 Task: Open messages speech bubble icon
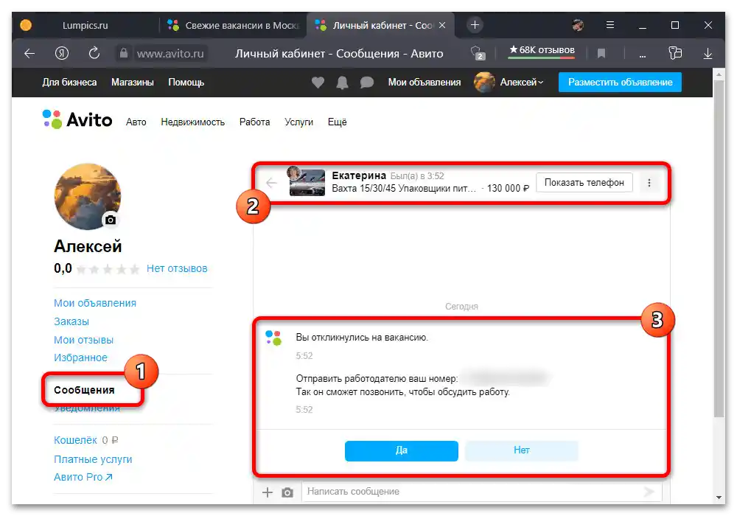[366, 83]
